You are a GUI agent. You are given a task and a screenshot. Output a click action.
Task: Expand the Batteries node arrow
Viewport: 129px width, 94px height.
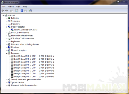[6, 18]
